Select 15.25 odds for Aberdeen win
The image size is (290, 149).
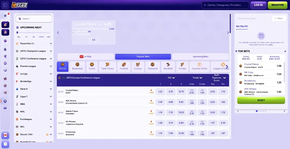click(181, 112)
